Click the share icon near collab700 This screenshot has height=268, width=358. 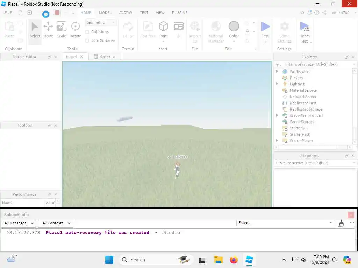[x=324, y=13]
